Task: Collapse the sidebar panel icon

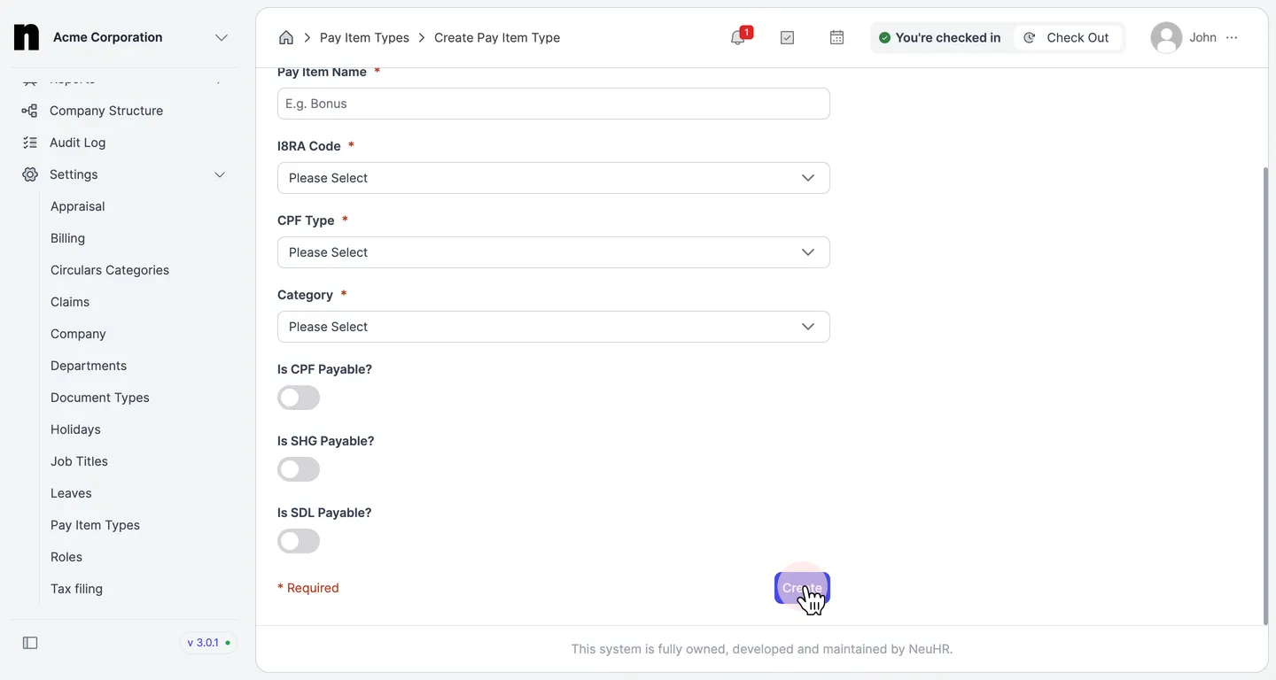Action: coord(30,643)
